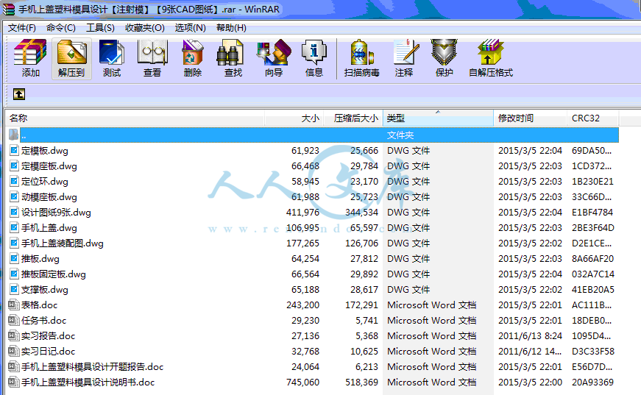
Task: Click the 删除 (Delete) toolbar icon
Action: [193, 52]
